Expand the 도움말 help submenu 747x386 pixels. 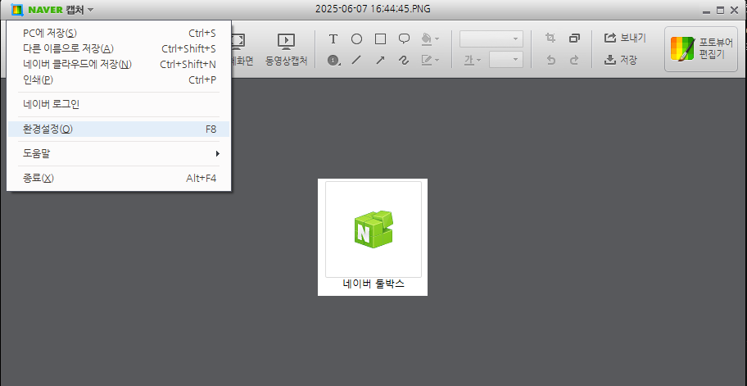(119, 153)
